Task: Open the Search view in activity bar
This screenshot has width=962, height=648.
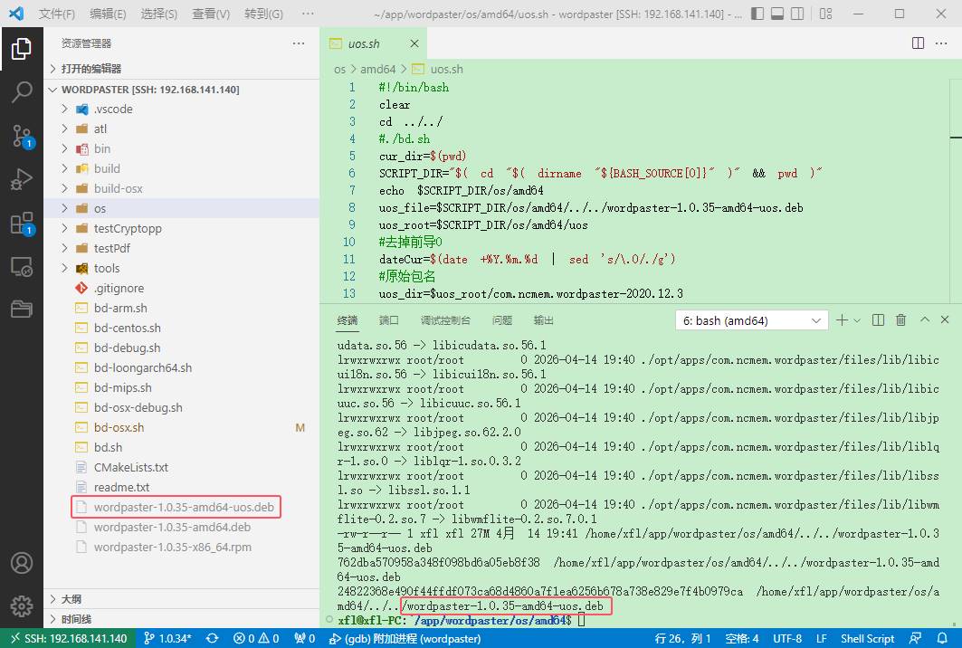Action: click(22, 91)
